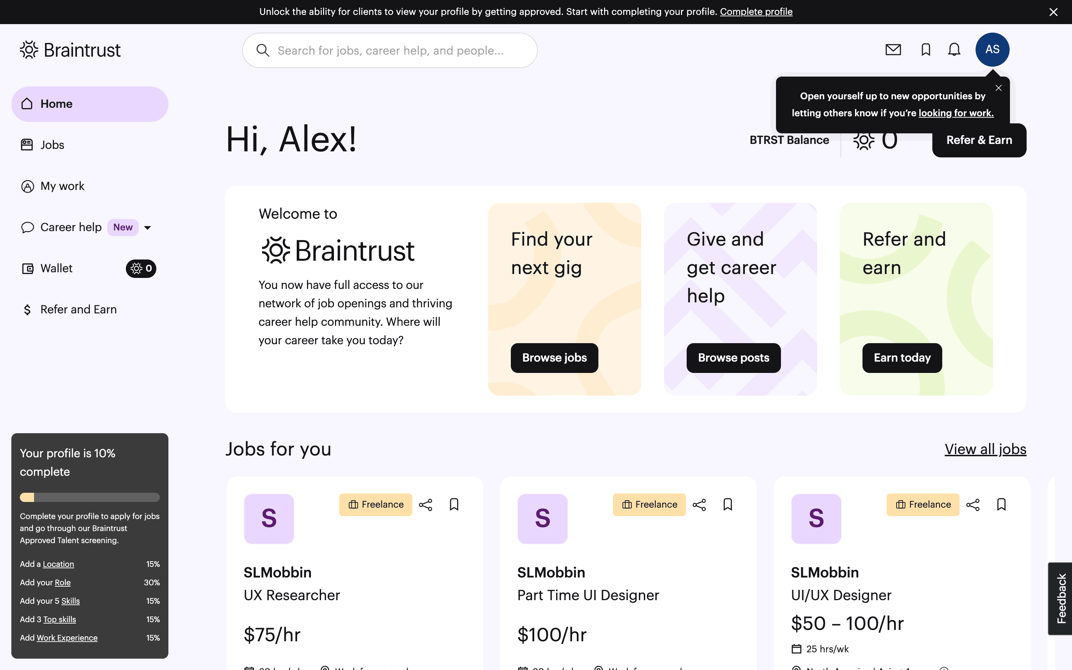Open the AS profile avatar menu

(992, 50)
